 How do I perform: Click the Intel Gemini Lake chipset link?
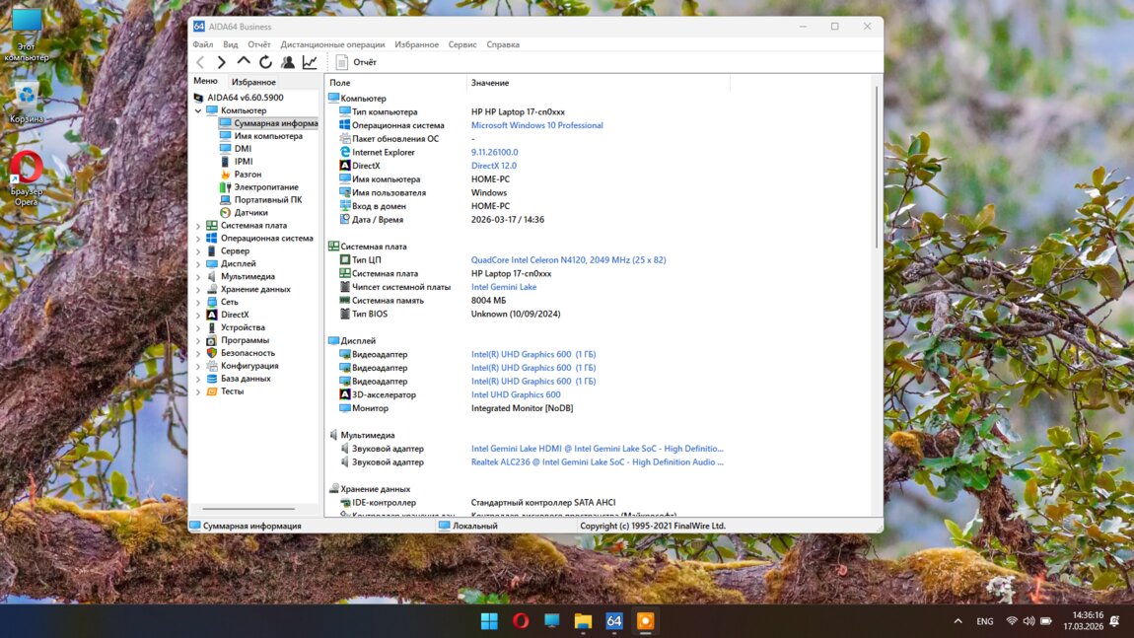pos(504,287)
